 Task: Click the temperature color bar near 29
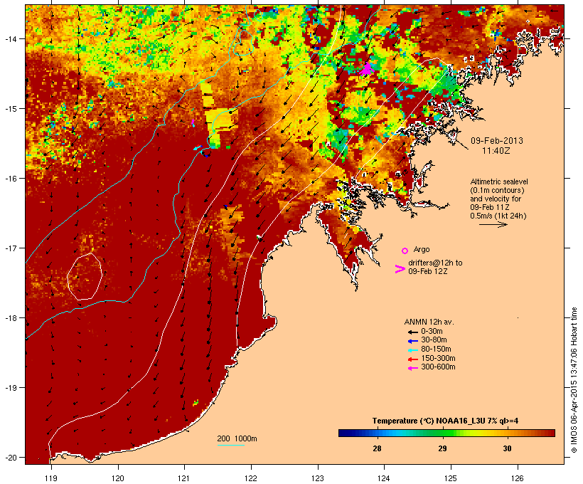tap(442, 433)
